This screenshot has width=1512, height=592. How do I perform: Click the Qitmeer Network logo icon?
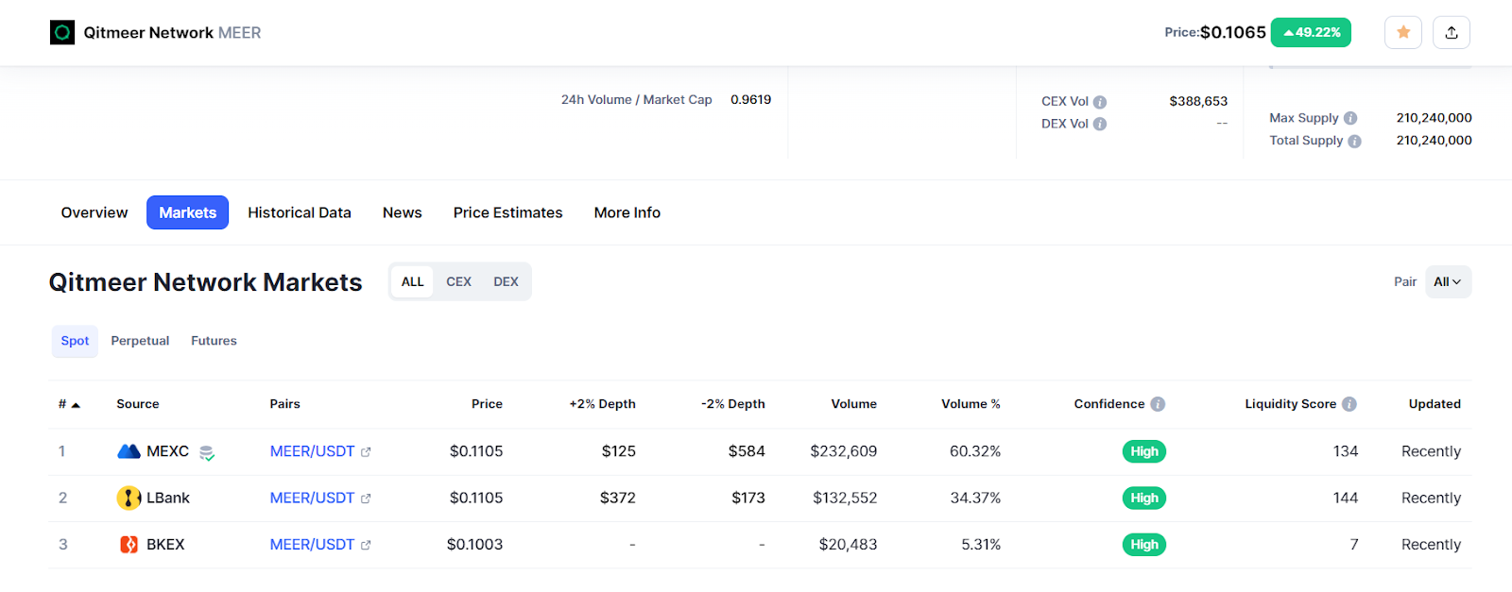coord(62,33)
